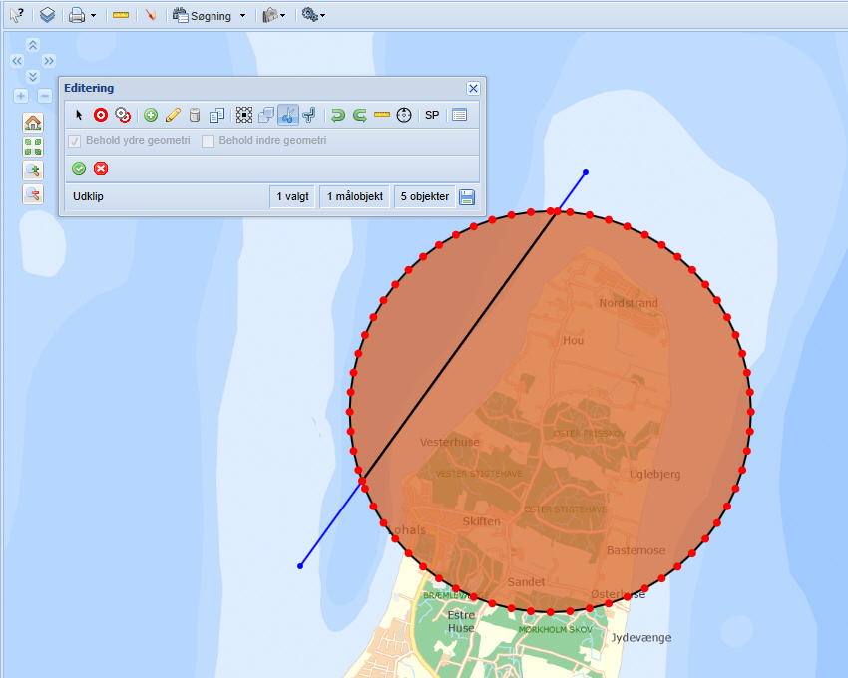Open the map layers icon

[x=47, y=15]
